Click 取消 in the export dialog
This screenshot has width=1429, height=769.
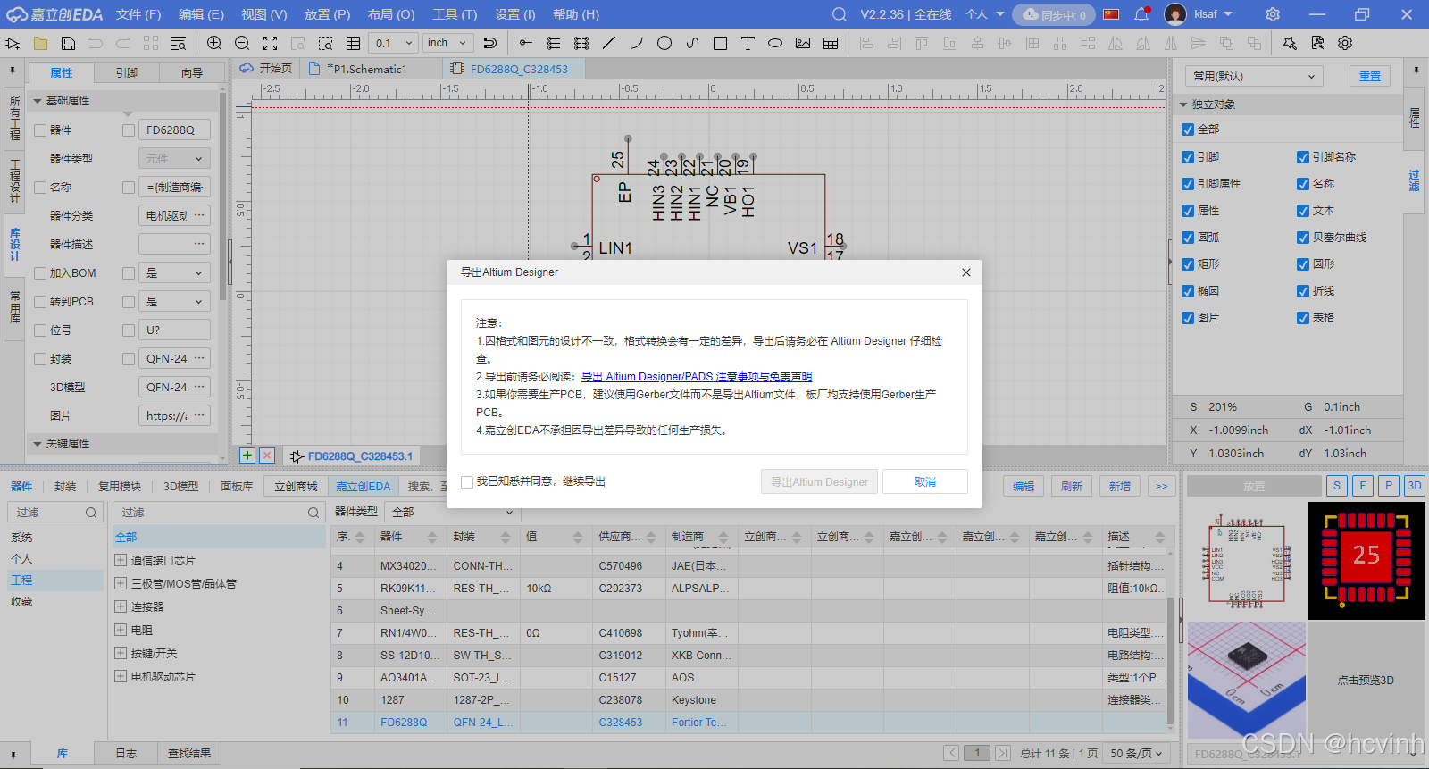pyautogui.click(x=925, y=481)
